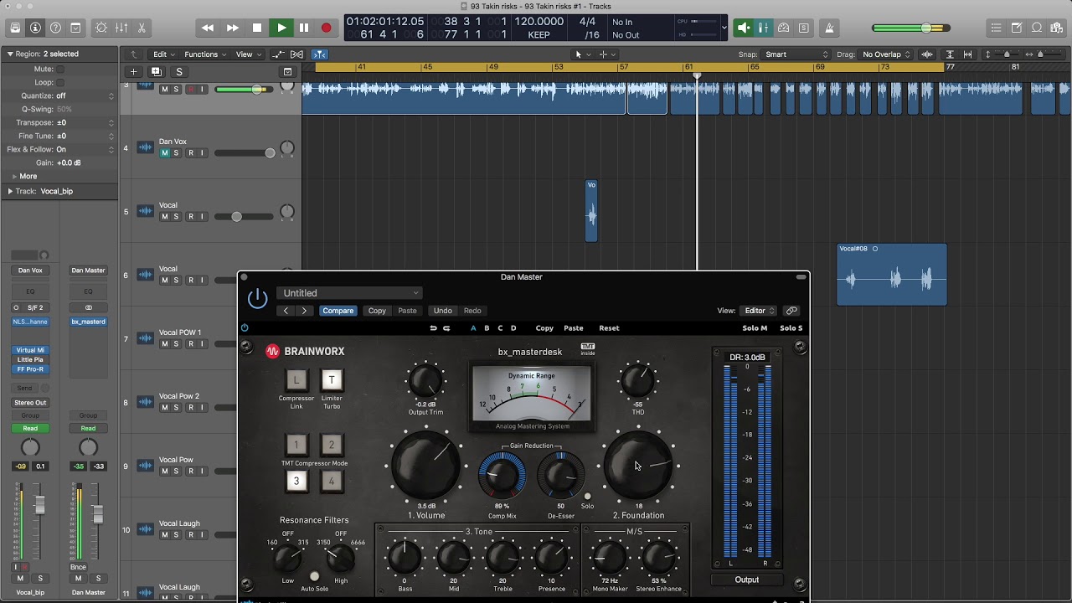1072x603 pixels.
Task: Open the Loop Browser icon
Action: [x=1037, y=28]
